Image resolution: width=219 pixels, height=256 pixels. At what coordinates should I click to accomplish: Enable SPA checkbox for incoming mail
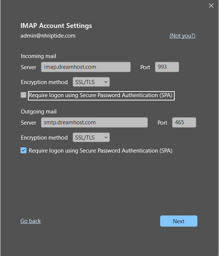23,95
